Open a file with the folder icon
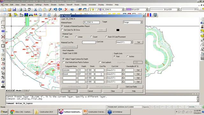This screenshot has width=204, height=115. 9,10
